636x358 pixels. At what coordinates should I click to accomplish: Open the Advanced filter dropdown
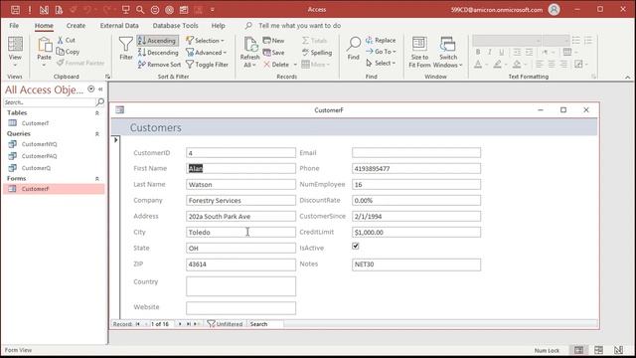coord(207,53)
